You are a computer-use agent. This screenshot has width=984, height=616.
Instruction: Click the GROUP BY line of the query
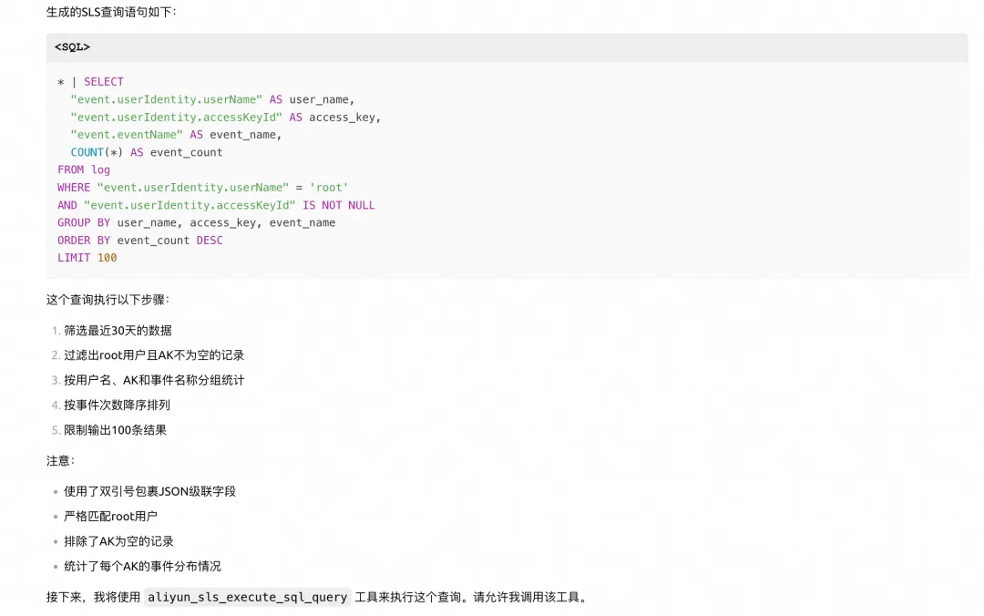pyautogui.click(x=196, y=222)
